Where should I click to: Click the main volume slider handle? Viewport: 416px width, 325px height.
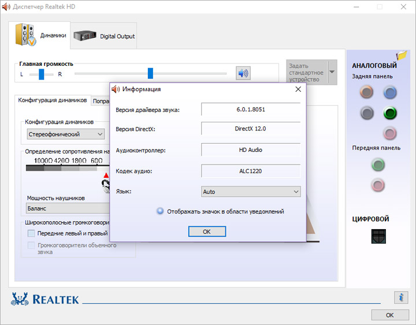[150, 73]
